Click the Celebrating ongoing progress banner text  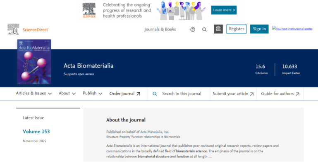point(127,10)
